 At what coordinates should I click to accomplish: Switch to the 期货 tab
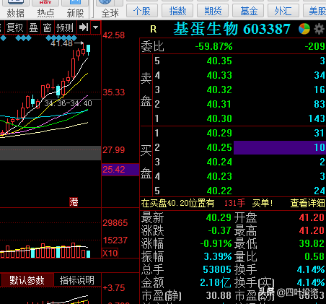click(213, 11)
